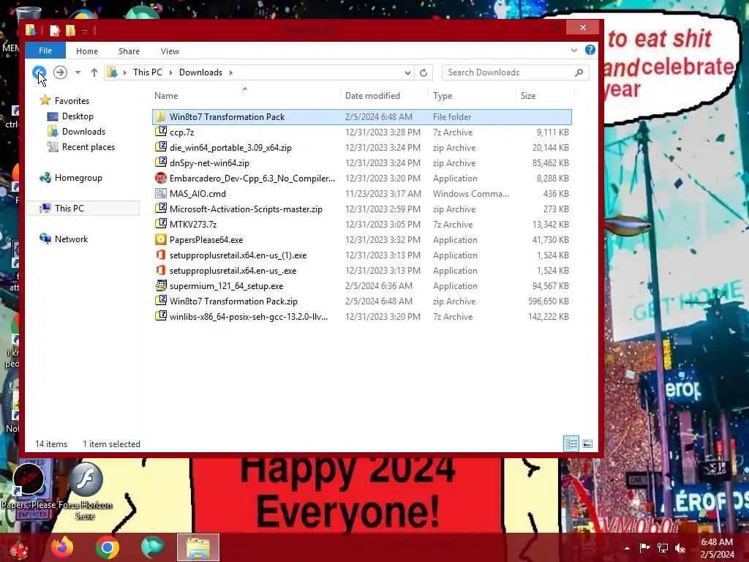This screenshot has width=749, height=562.
Task: Select Win8to7 Transformation Pack.zip file icon
Action: (x=161, y=301)
